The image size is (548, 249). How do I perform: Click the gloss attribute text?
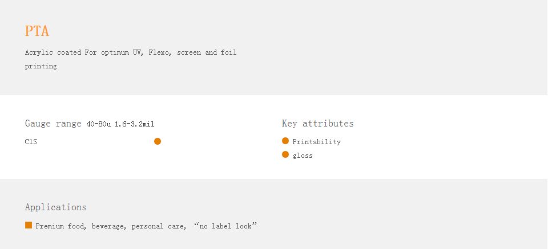(x=303, y=156)
